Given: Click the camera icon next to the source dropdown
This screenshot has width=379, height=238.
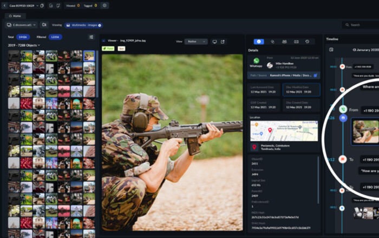Looking at the screenshot, I should pyautogui.click(x=44, y=25).
